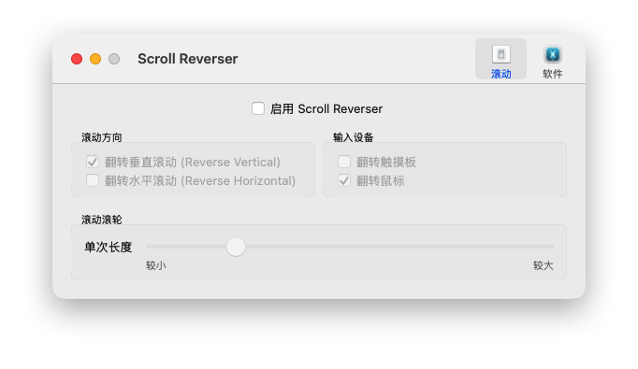Screen dimensions: 638x369
Task: Check the 翻转触摸板 trackpad option
Action: [x=344, y=162]
